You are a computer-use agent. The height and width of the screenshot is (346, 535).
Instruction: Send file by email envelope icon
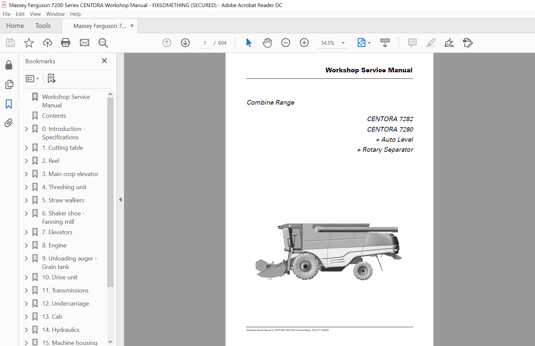(x=85, y=43)
